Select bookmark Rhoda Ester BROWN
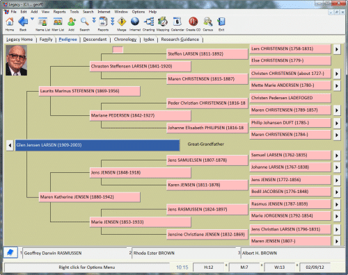The image size is (348, 275). click(184, 253)
